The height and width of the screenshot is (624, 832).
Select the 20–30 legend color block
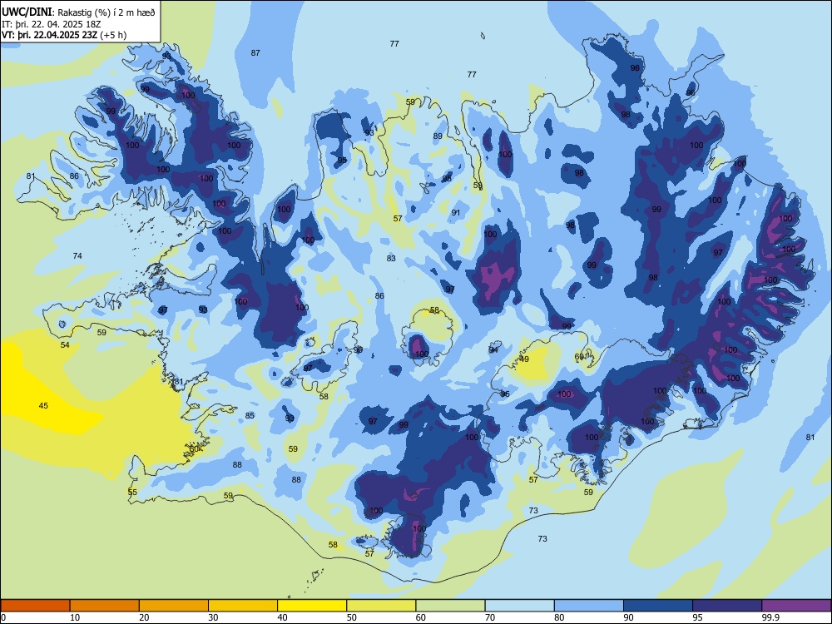coord(174,606)
